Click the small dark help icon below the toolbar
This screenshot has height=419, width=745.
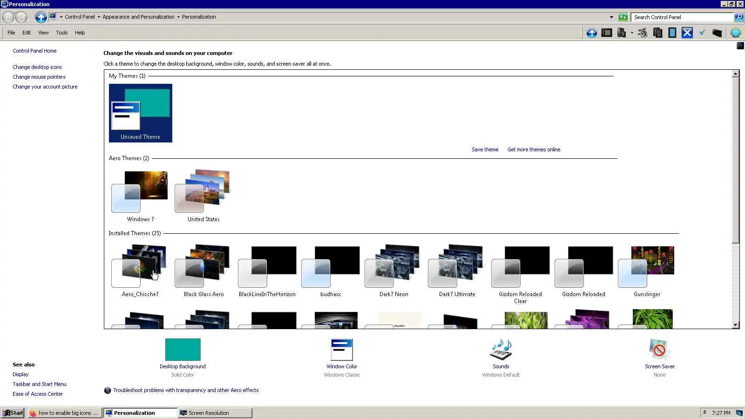pyautogui.click(x=740, y=46)
